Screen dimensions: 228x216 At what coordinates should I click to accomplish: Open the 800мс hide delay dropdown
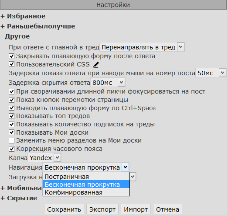(108, 82)
